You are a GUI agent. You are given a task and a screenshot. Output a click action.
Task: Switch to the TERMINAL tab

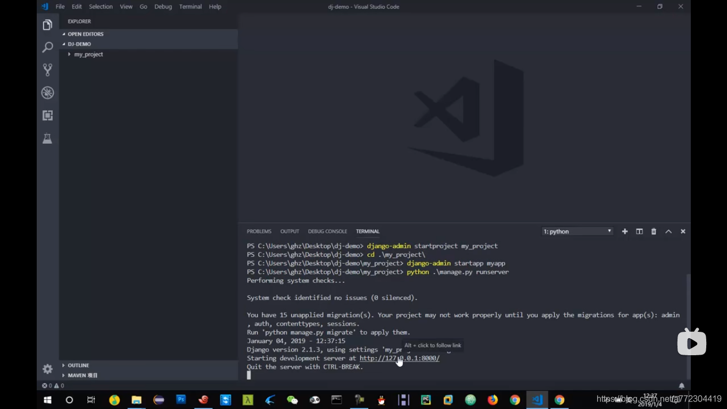tap(368, 232)
